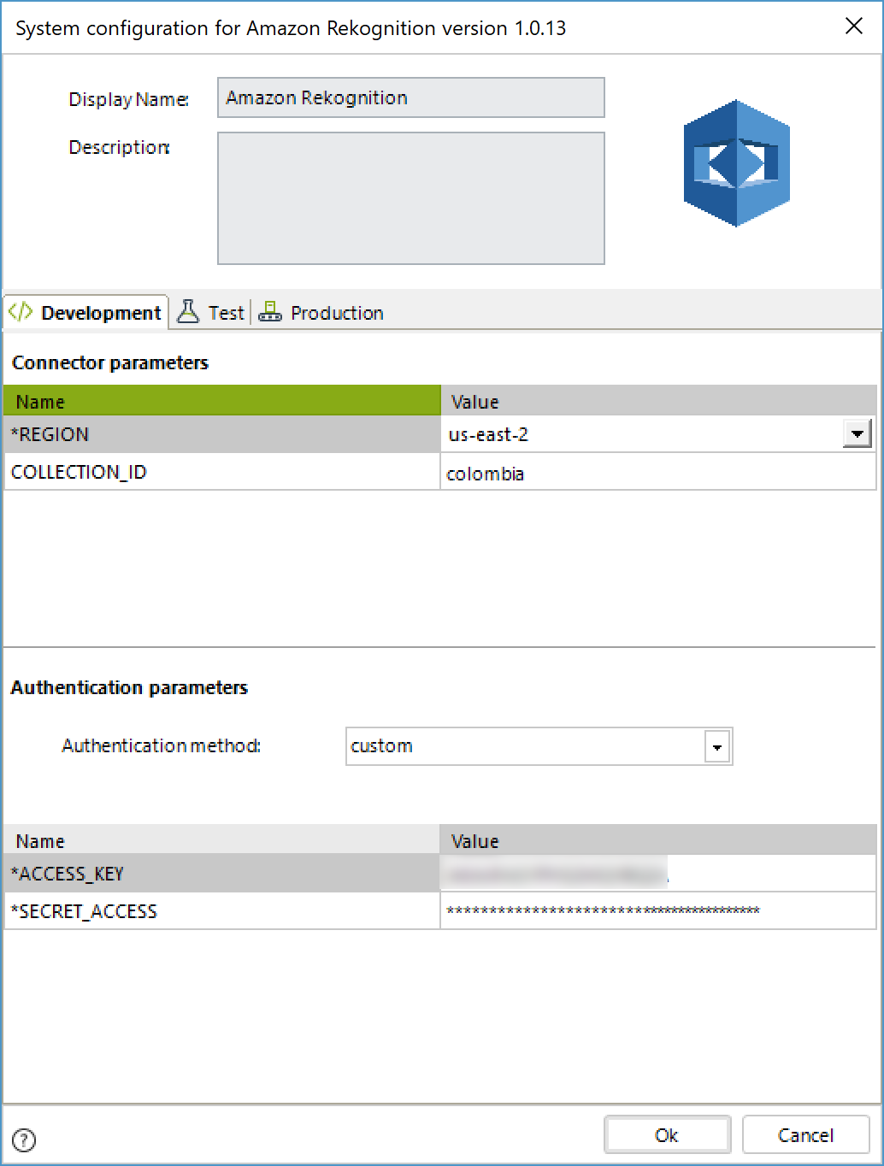Switch to the Production tab
This screenshot has width=884, height=1166.
(336, 313)
